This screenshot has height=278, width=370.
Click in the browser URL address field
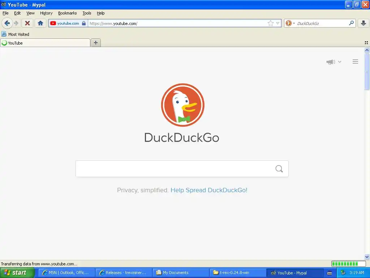(x=178, y=23)
